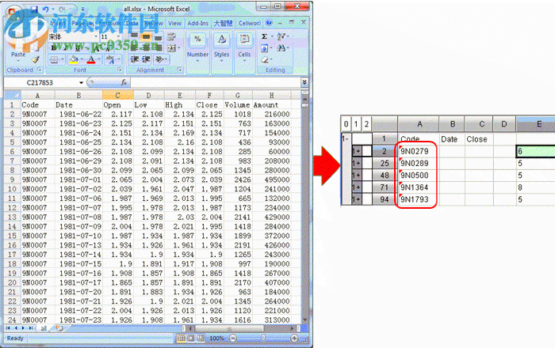Open the View ribbon tab
The image size is (555, 348).
coord(174,23)
